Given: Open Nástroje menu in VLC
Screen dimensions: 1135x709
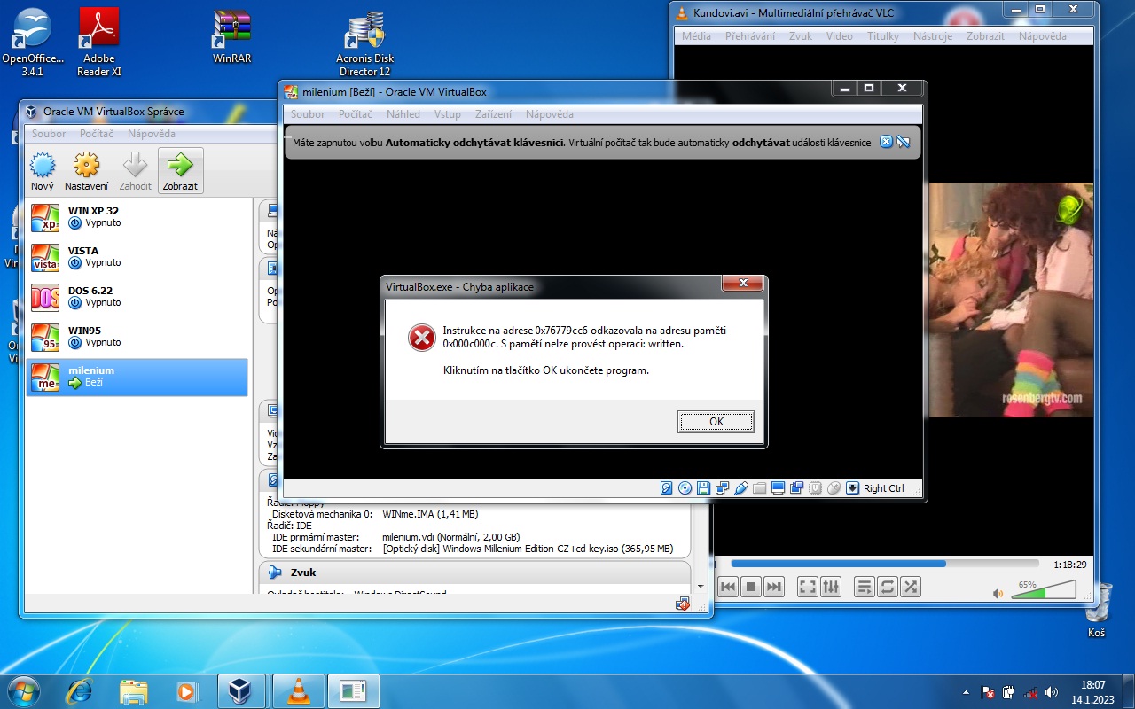Looking at the screenshot, I should [933, 36].
